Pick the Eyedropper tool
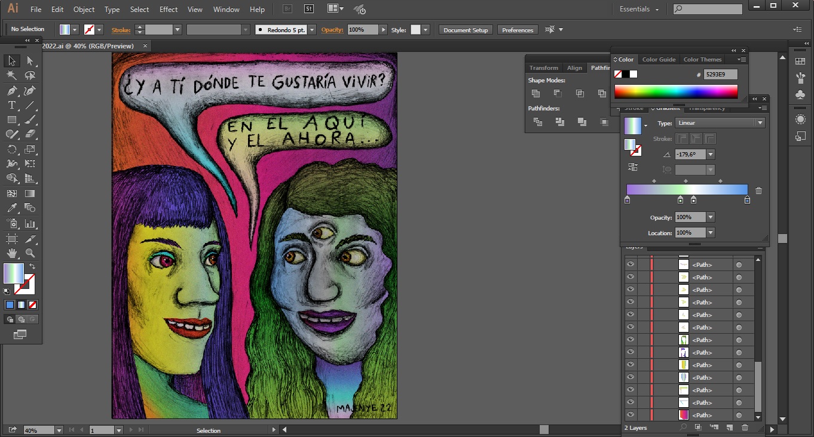 (12, 208)
